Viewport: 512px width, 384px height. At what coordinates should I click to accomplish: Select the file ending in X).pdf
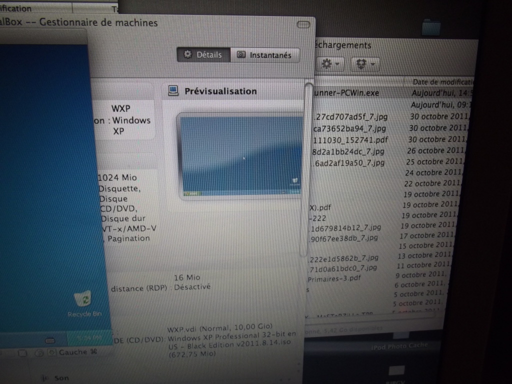320,207
